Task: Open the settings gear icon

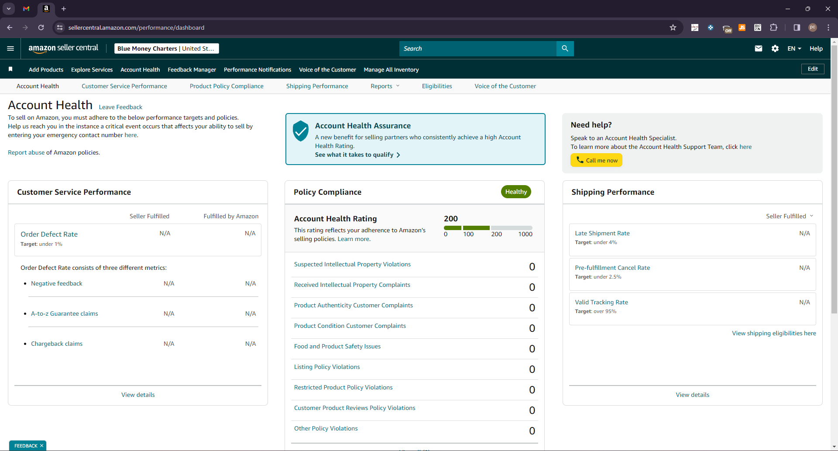Action: [775, 48]
